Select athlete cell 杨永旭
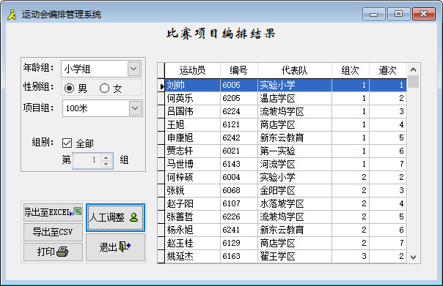Screen dimensions: 443x286 [x=192, y=230]
